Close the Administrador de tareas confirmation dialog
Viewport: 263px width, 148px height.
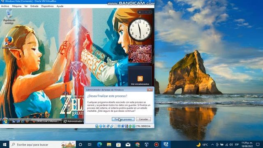point(150,90)
